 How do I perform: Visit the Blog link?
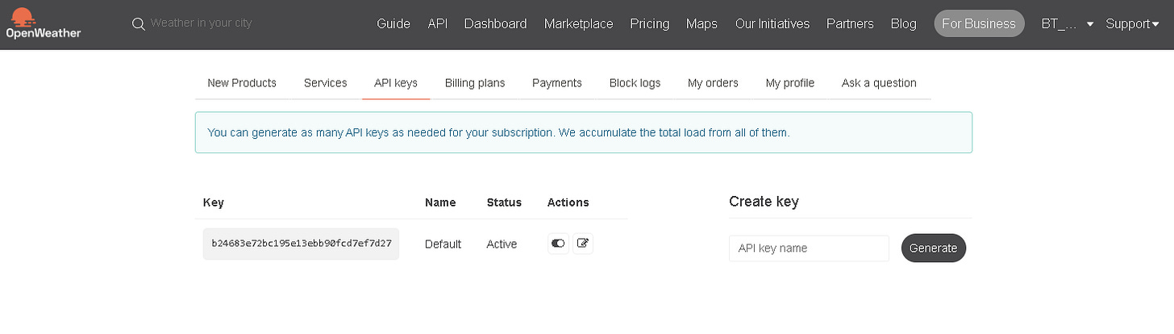(903, 23)
